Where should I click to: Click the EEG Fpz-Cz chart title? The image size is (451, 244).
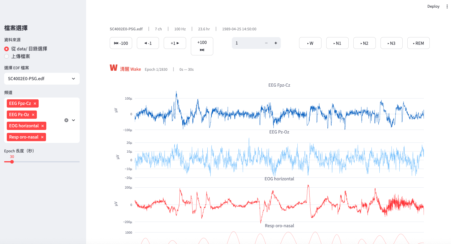click(x=279, y=85)
